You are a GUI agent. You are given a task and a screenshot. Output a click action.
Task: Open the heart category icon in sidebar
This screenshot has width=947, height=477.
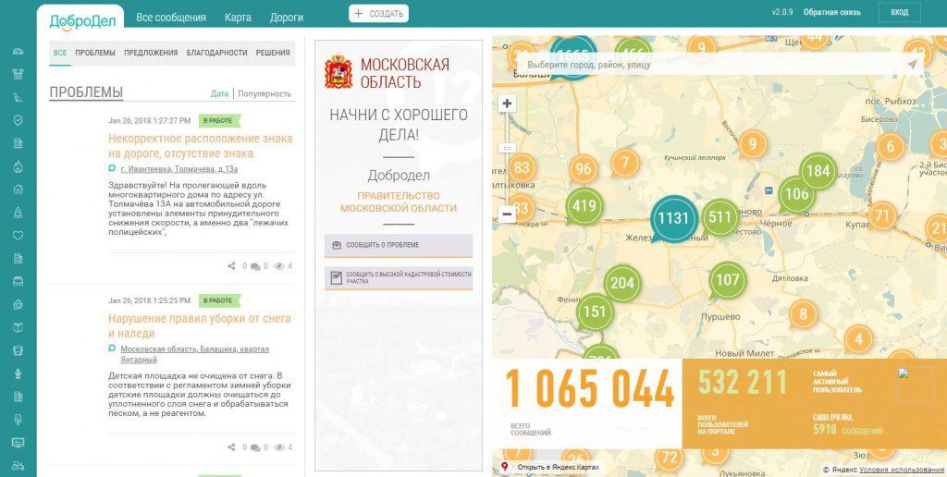[x=18, y=235]
